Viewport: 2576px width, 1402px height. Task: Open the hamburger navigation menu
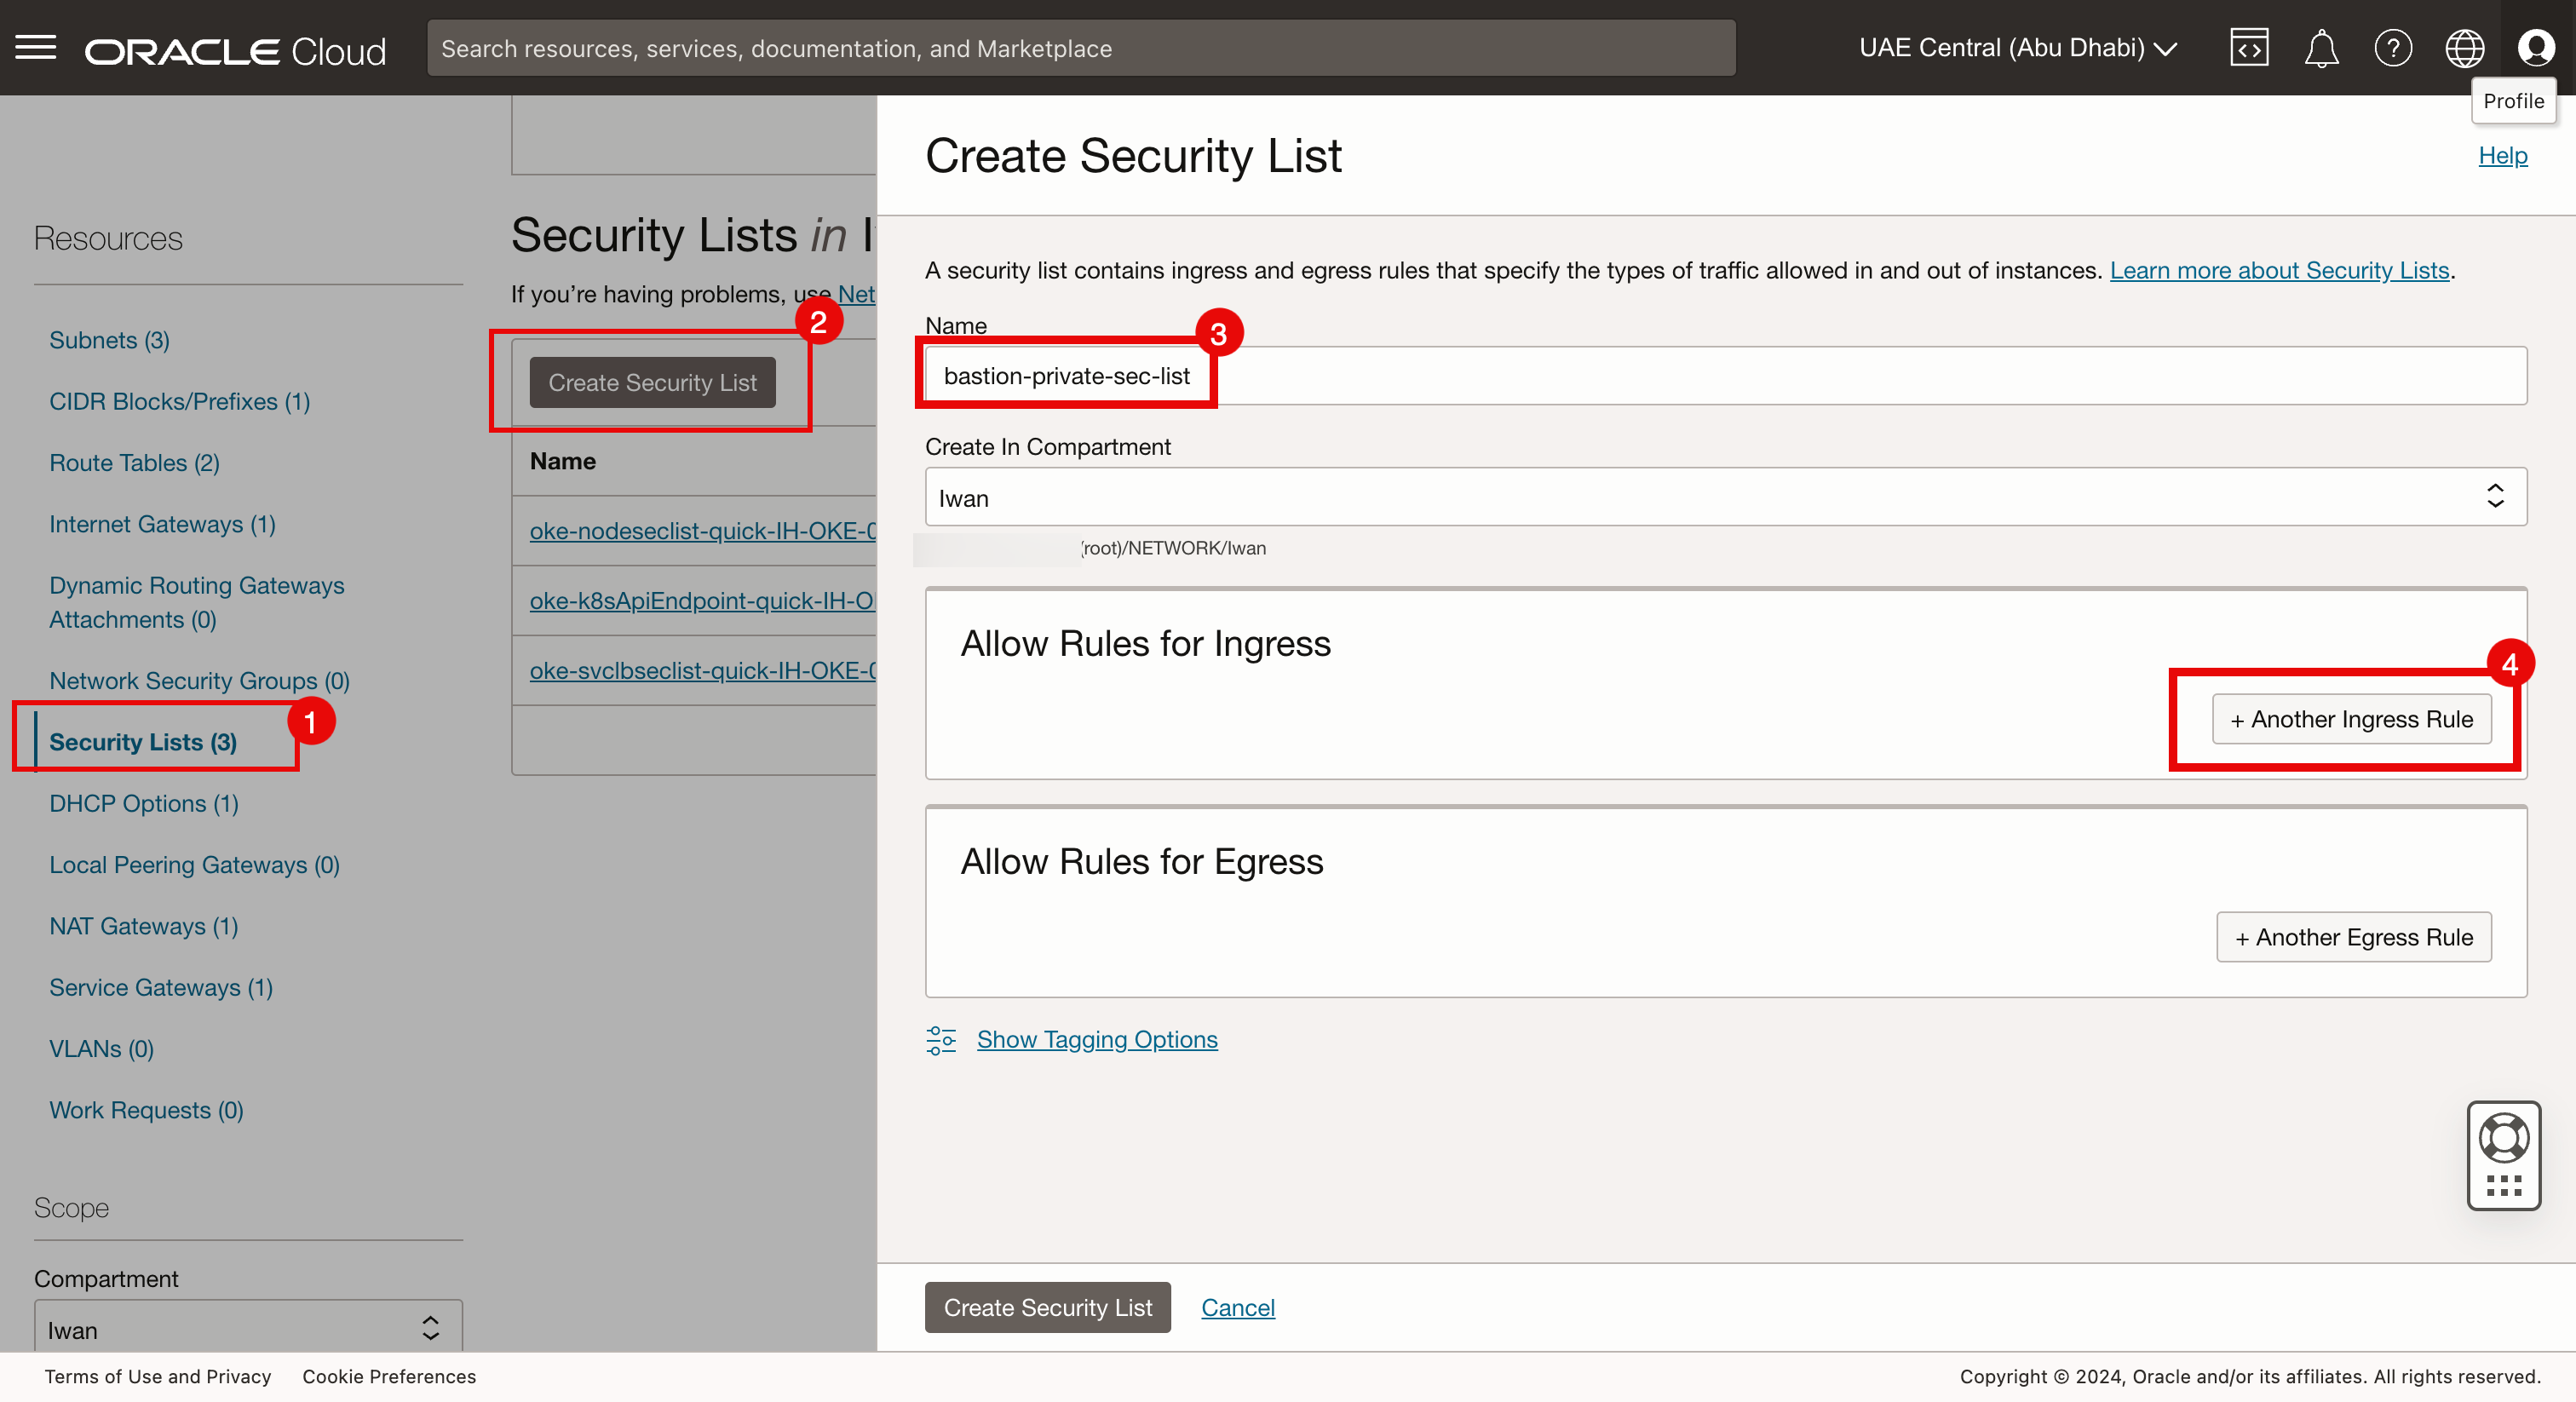pyautogui.click(x=36, y=48)
